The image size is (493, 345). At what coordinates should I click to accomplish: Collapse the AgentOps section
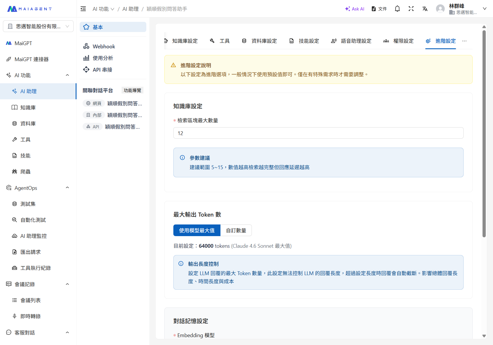coord(67,187)
